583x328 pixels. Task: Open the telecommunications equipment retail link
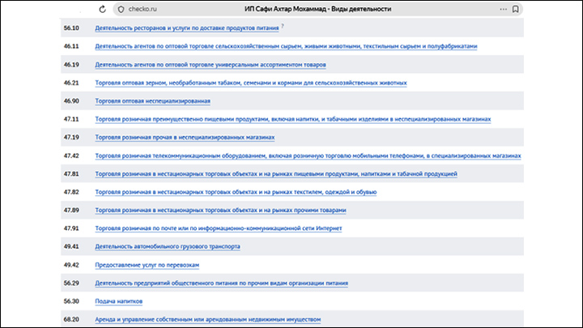(308, 155)
